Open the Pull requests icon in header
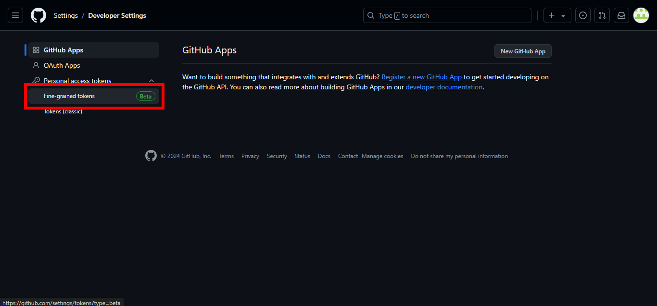The height and width of the screenshot is (306, 657). point(602,15)
